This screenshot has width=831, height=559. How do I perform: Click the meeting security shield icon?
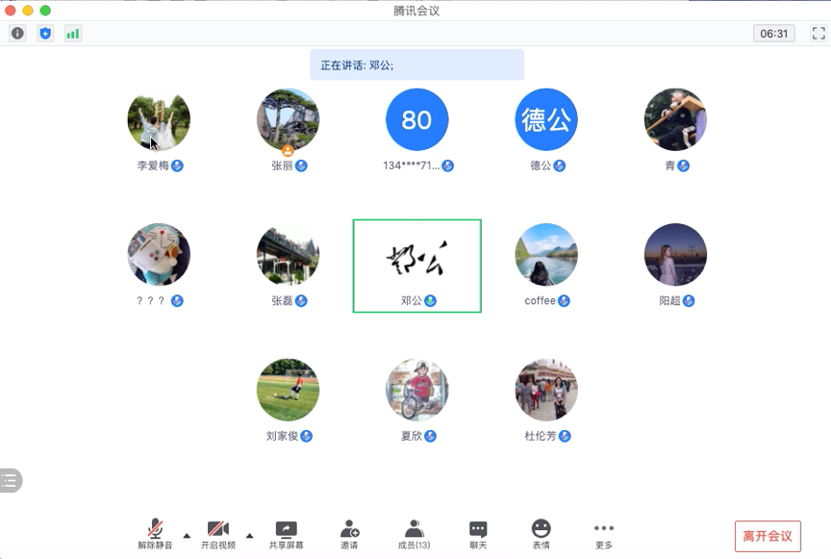pos(44,33)
